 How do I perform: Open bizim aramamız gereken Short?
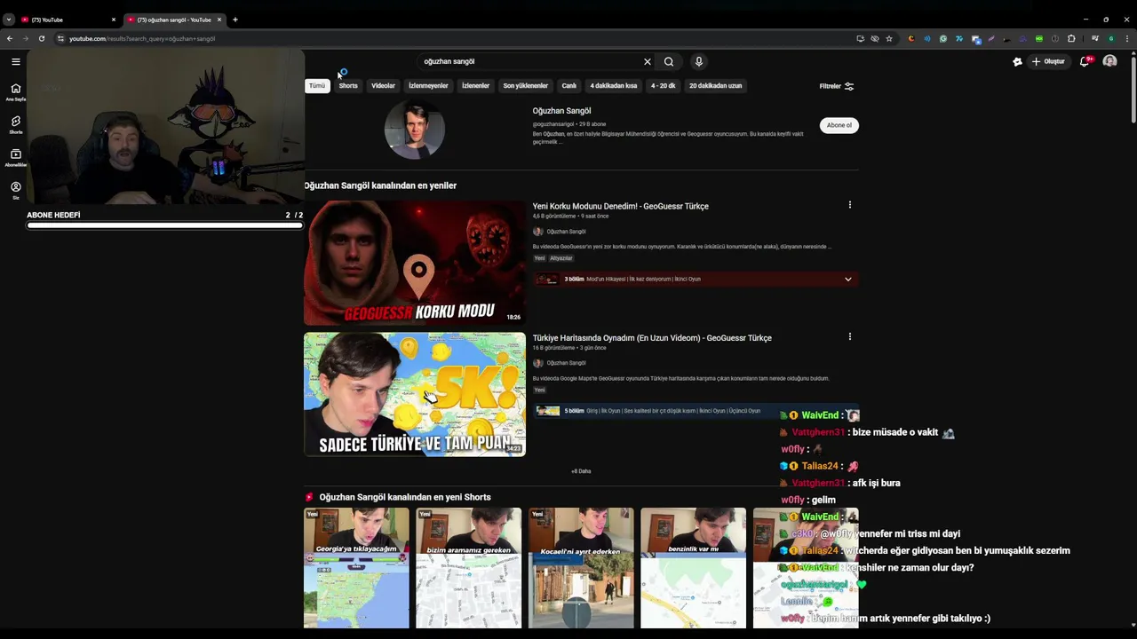pyautogui.click(x=468, y=568)
